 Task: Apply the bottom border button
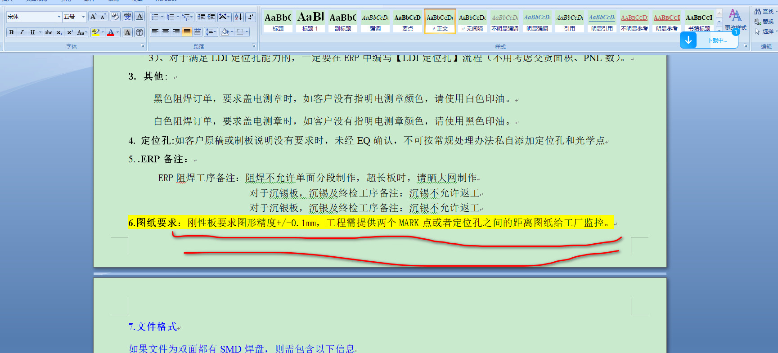pyautogui.click(x=240, y=32)
